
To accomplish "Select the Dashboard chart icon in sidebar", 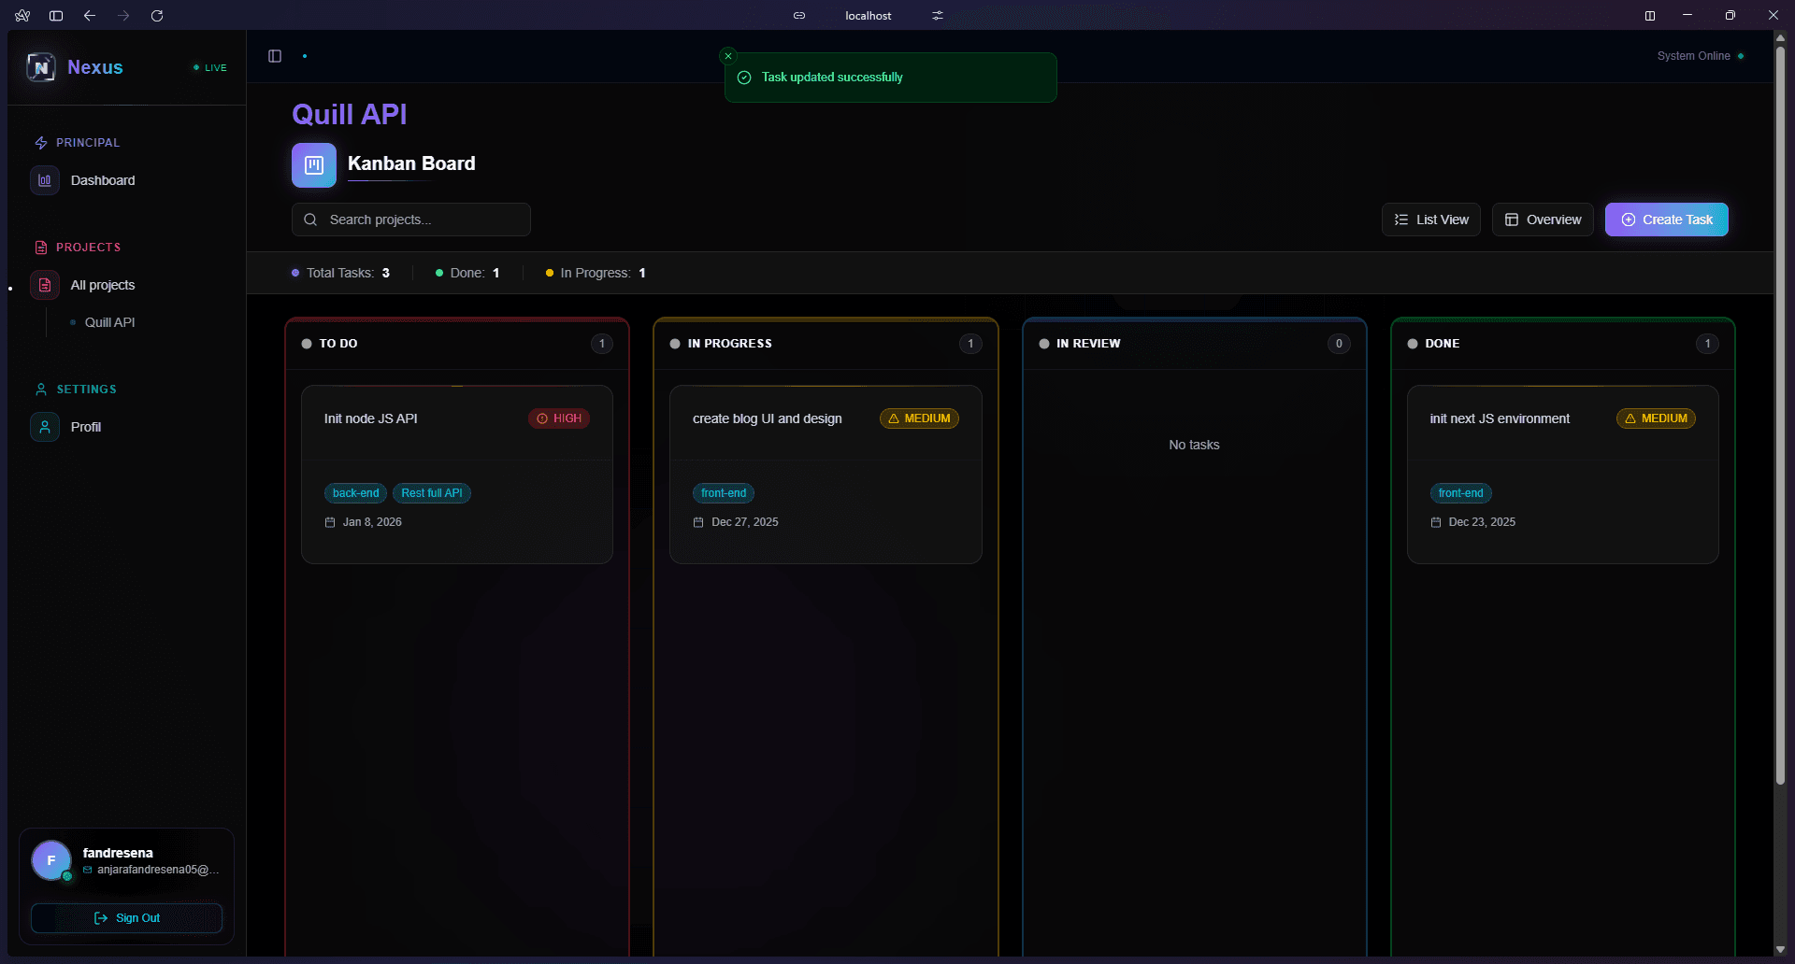I will coord(44,179).
